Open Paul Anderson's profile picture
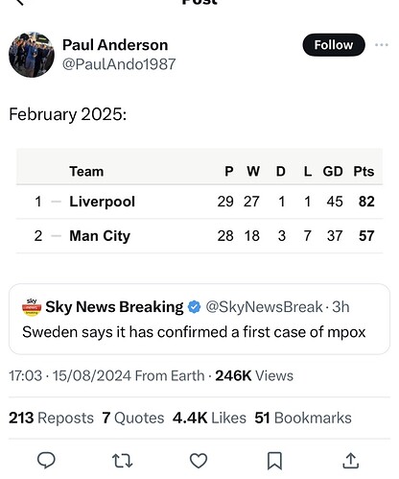This screenshot has width=399, height=479. 32,55
